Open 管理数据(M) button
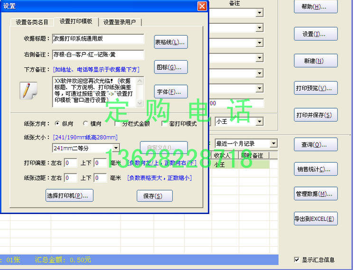This screenshot has height=270, width=356. 316,194
